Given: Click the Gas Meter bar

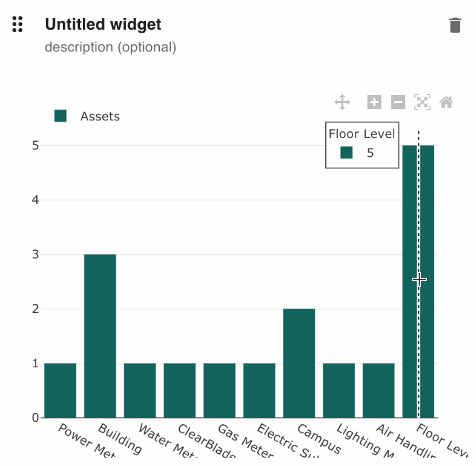Looking at the screenshot, I should [x=219, y=390].
